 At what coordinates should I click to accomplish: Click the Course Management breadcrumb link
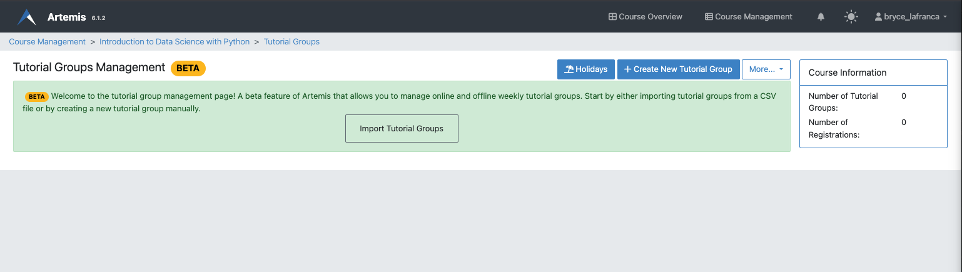coord(47,42)
